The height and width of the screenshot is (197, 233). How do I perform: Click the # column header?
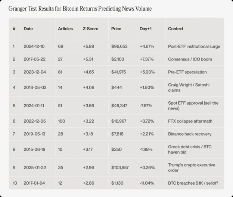pos(14,29)
